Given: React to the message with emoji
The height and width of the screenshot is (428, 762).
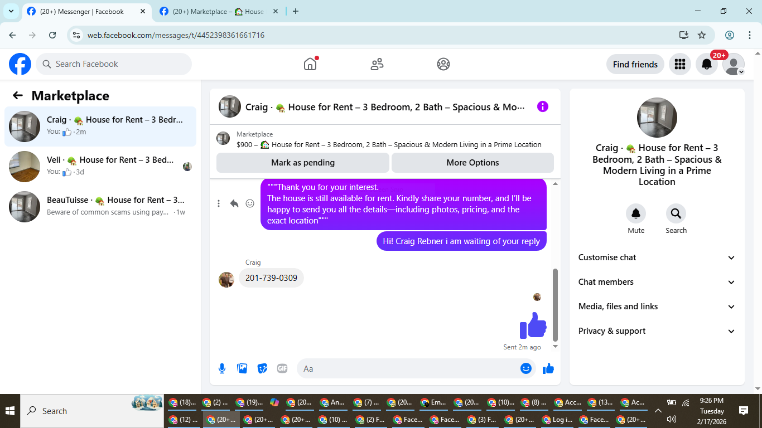Looking at the screenshot, I should coord(250,203).
